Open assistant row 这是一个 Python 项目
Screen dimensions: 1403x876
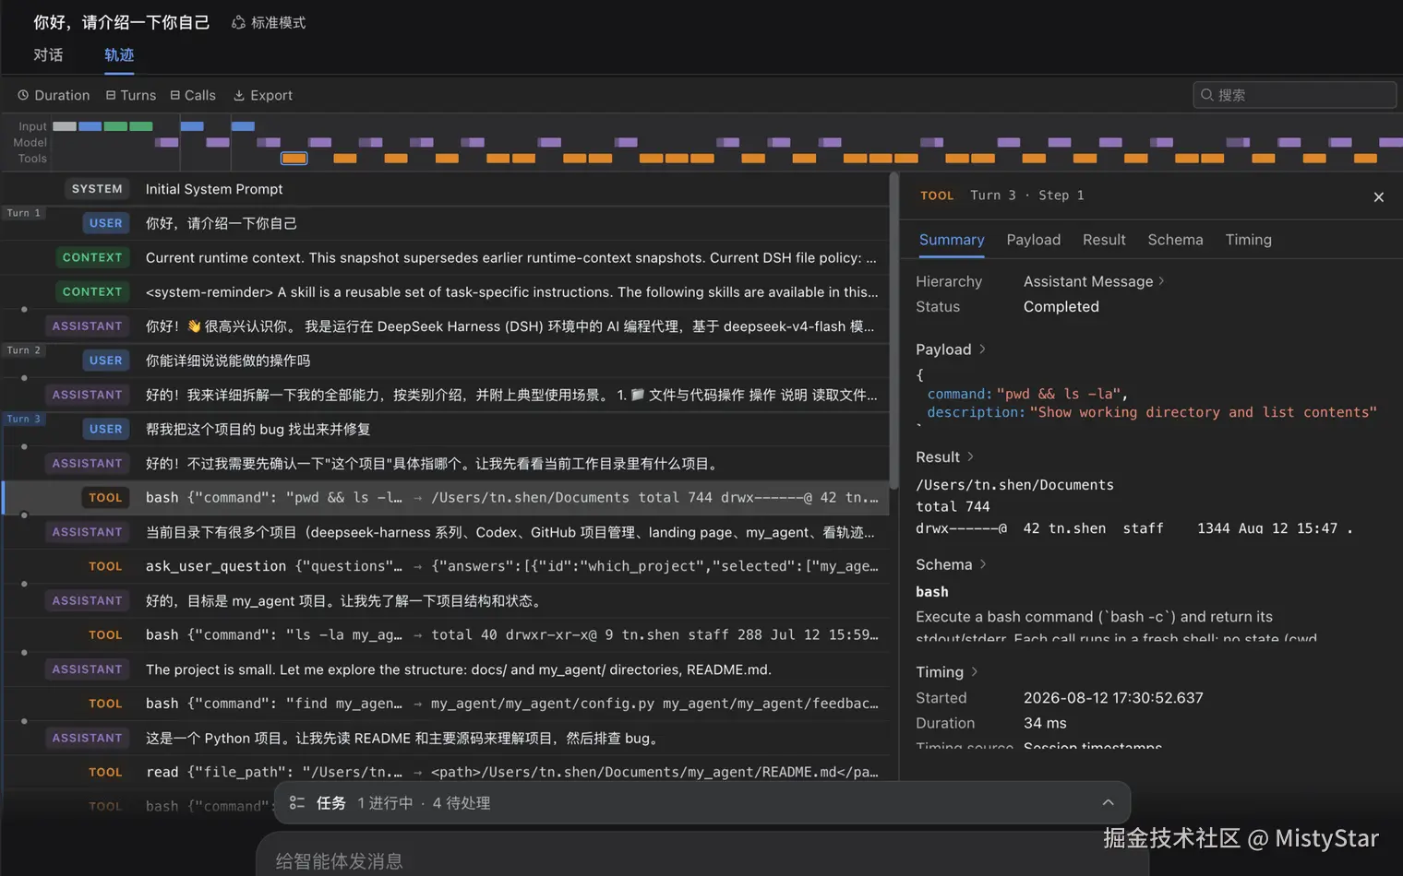[446, 738]
